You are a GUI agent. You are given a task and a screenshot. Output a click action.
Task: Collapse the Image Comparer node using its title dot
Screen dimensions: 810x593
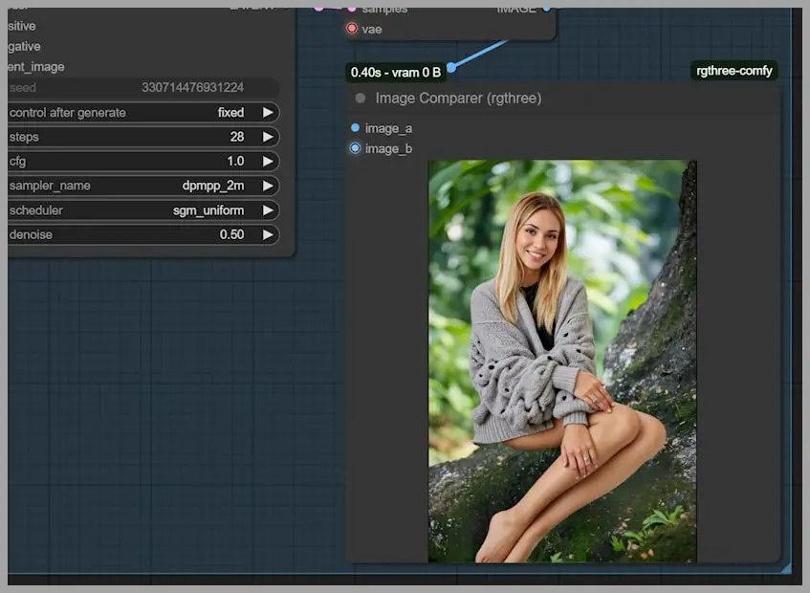[361, 99]
